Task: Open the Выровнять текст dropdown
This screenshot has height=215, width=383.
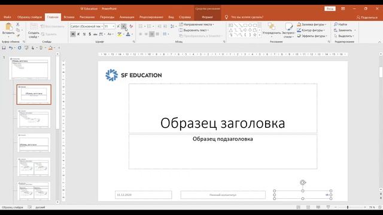Action: coord(194,30)
